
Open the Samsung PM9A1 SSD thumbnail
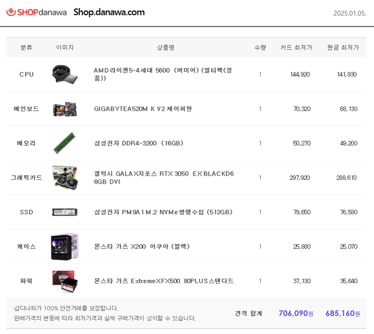click(65, 212)
